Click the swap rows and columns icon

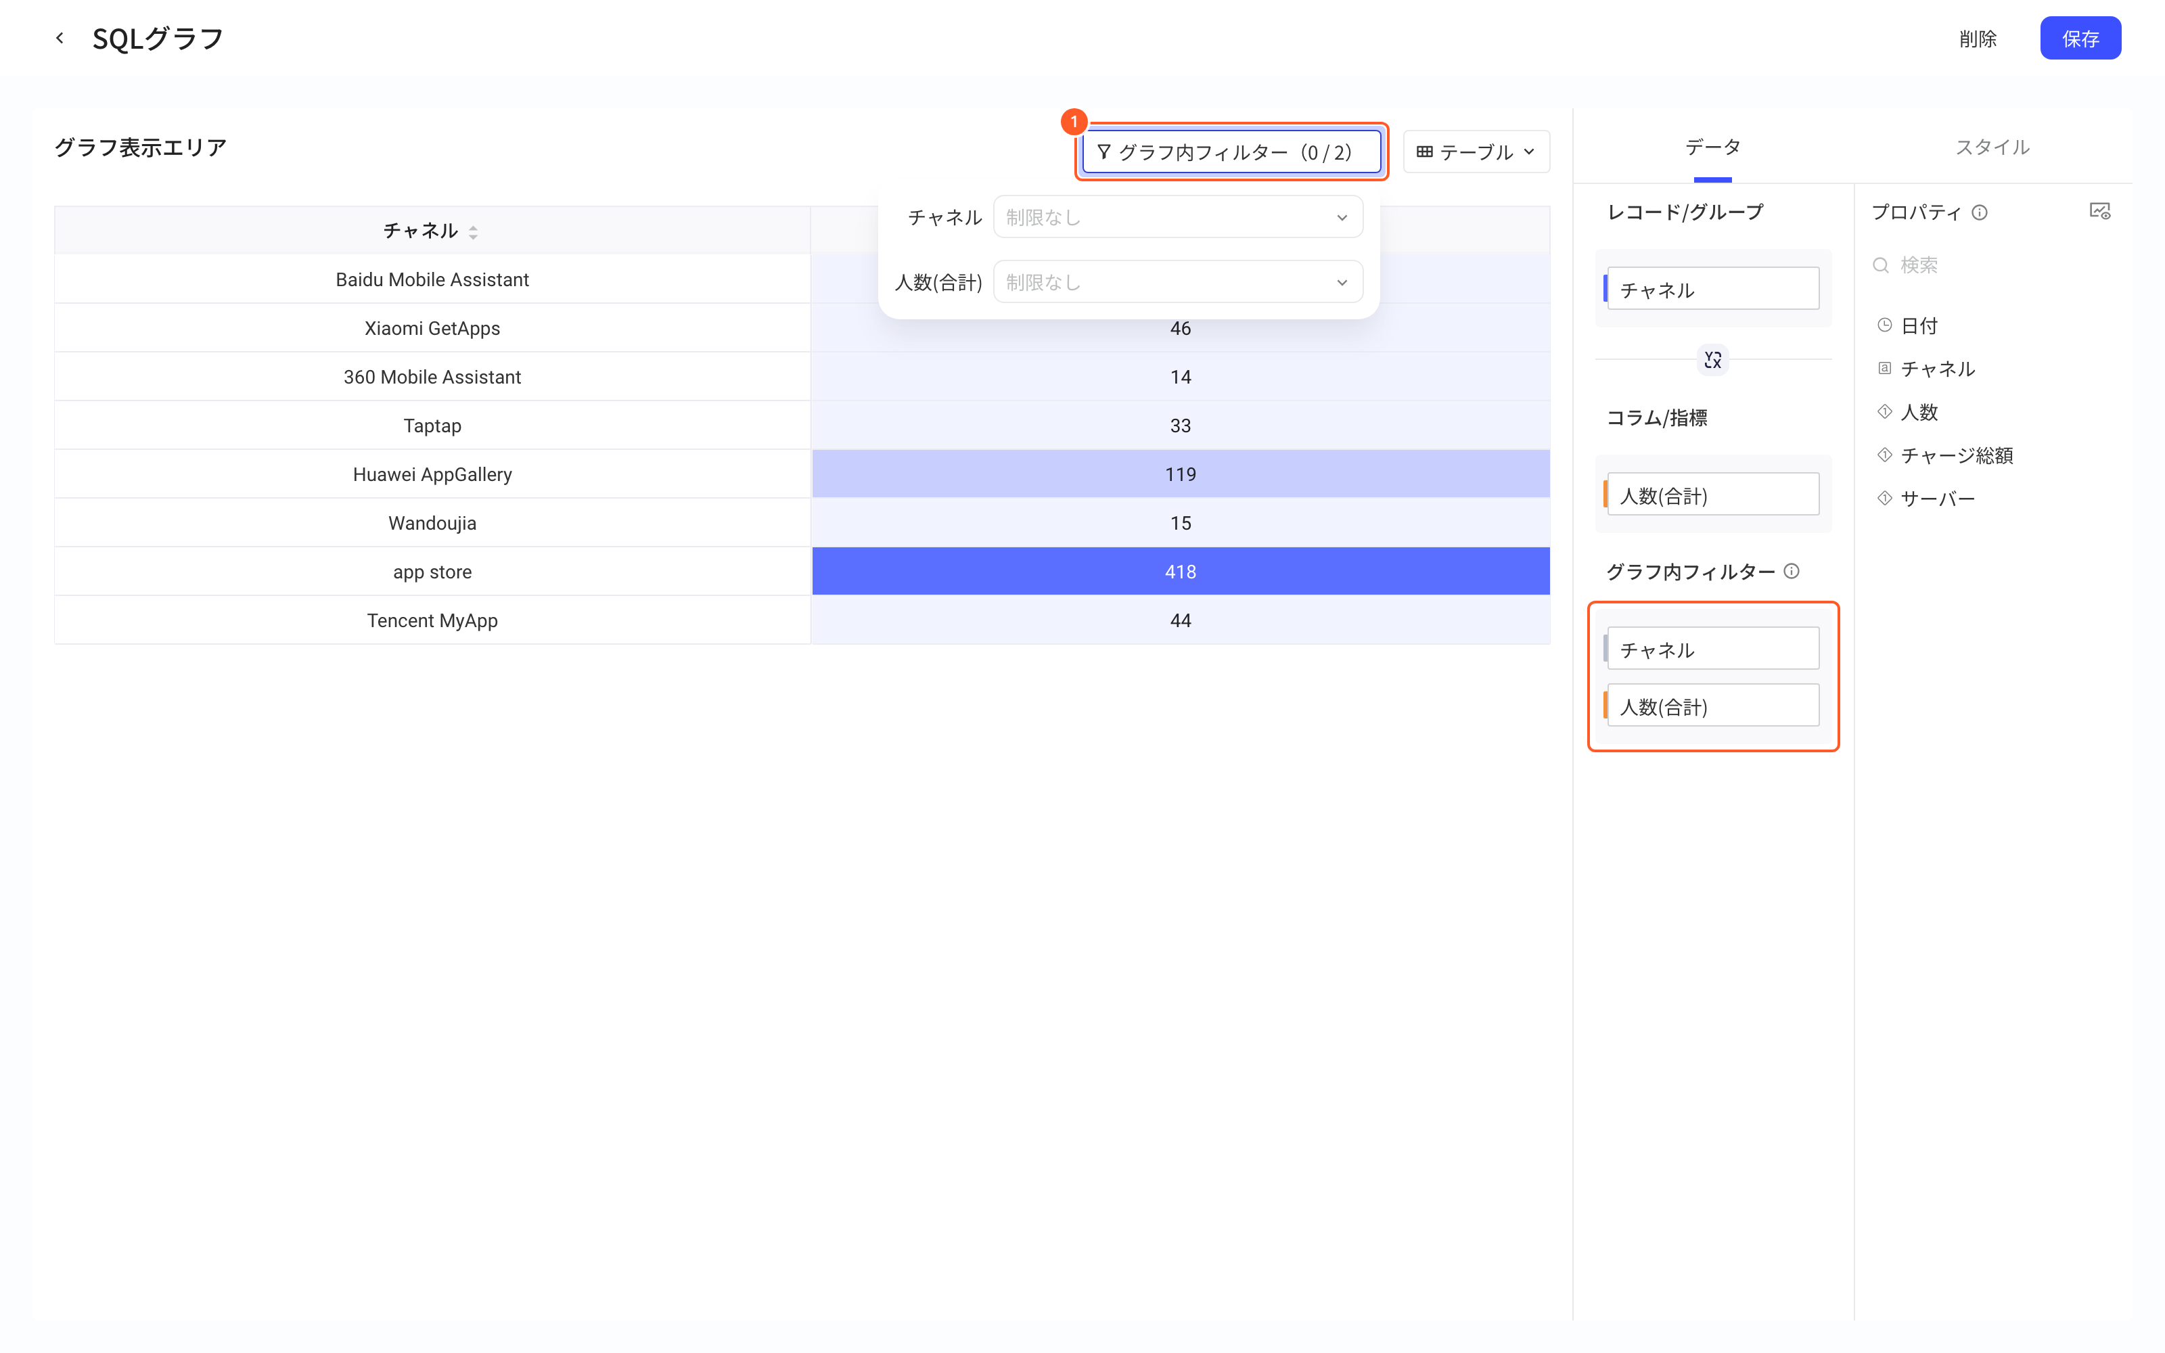(1712, 360)
